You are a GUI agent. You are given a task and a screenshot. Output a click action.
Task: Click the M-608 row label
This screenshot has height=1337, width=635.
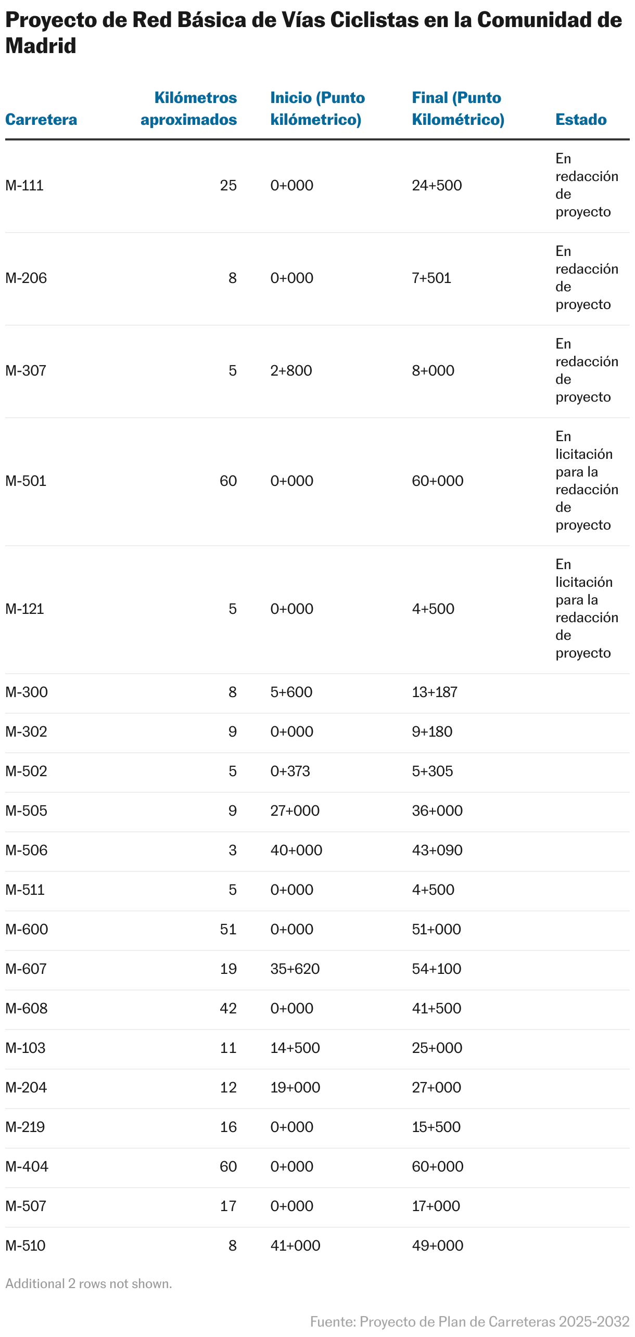point(27,1009)
